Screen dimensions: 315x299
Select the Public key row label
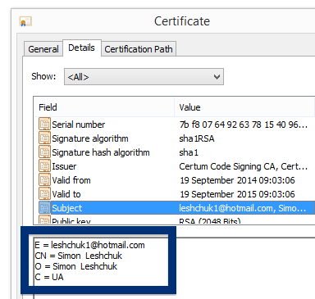coord(71,220)
